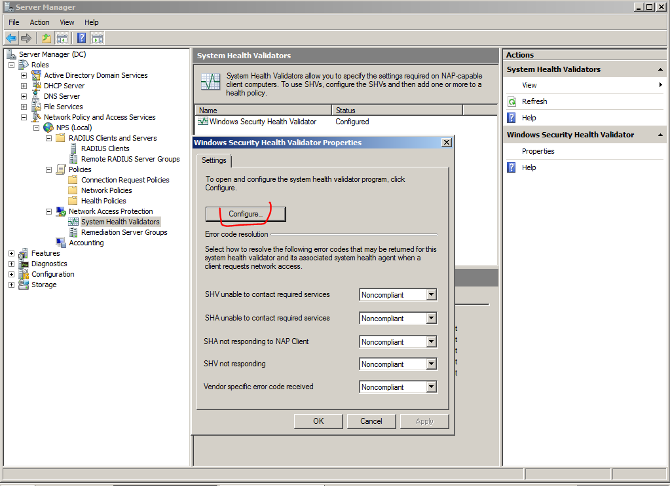Open the View submenu in Actions pane
This screenshot has width=670, height=486.
coord(584,85)
